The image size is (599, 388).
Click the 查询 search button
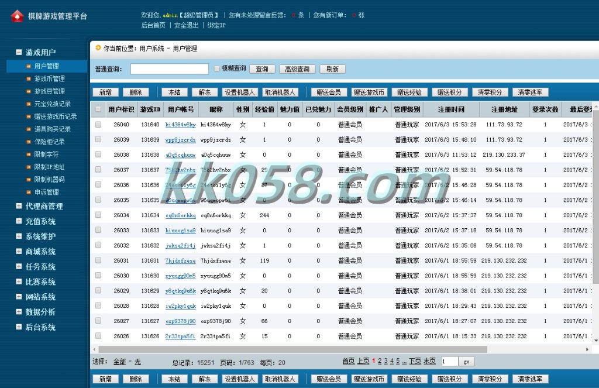point(263,69)
